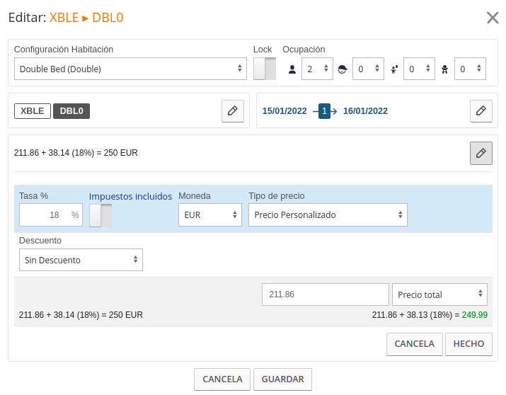Screen dimensions: 506x395
Task: Click the adult occupancy person icon
Action: pos(292,69)
